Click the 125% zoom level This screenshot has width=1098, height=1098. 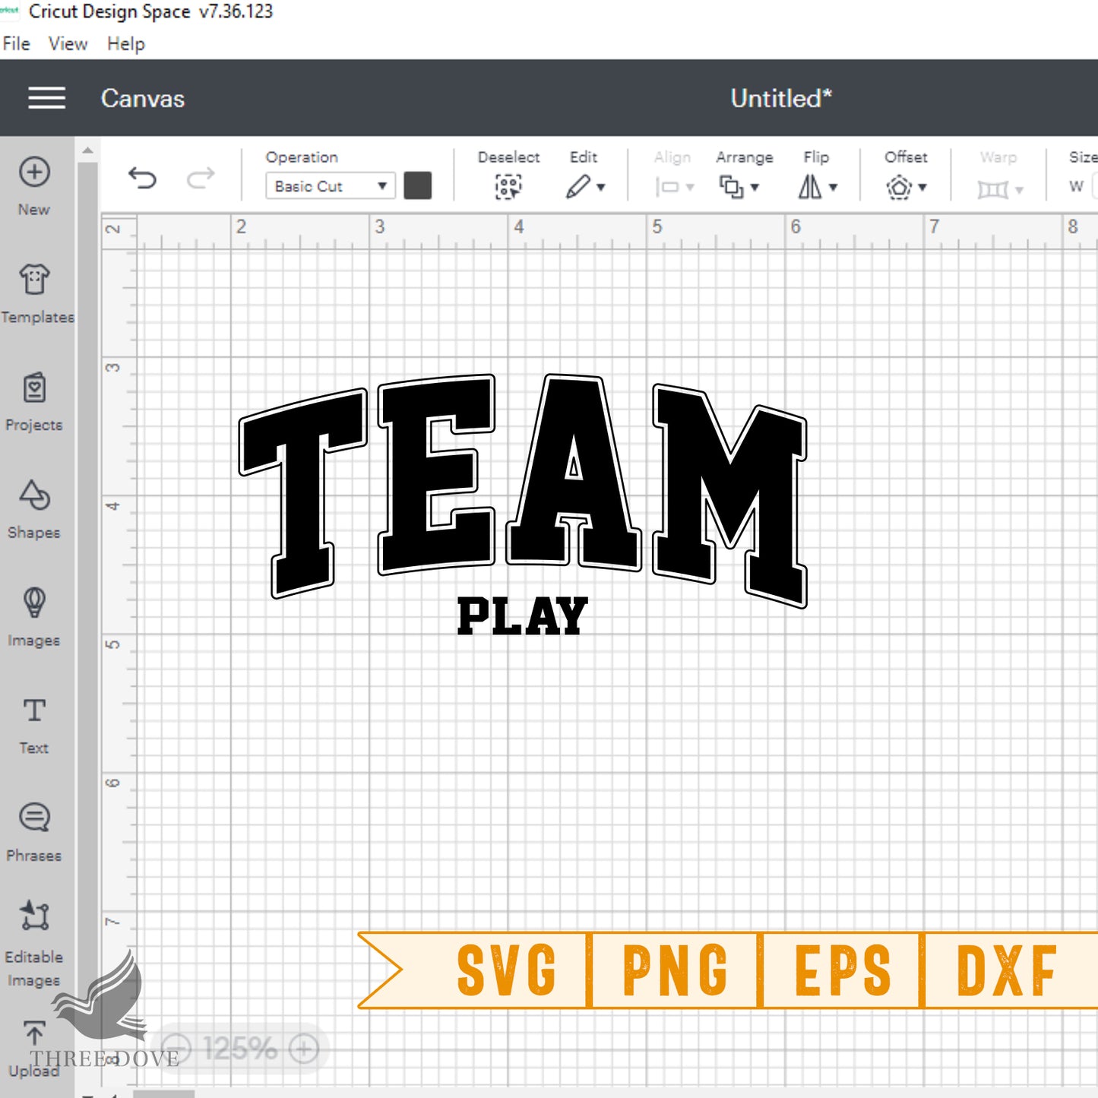pyautogui.click(x=240, y=1049)
